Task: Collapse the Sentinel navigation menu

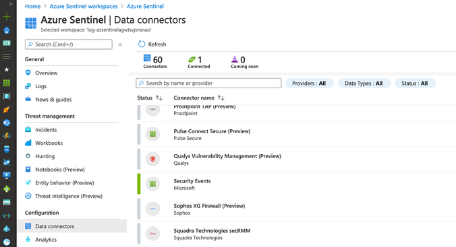Action: (120, 44)
